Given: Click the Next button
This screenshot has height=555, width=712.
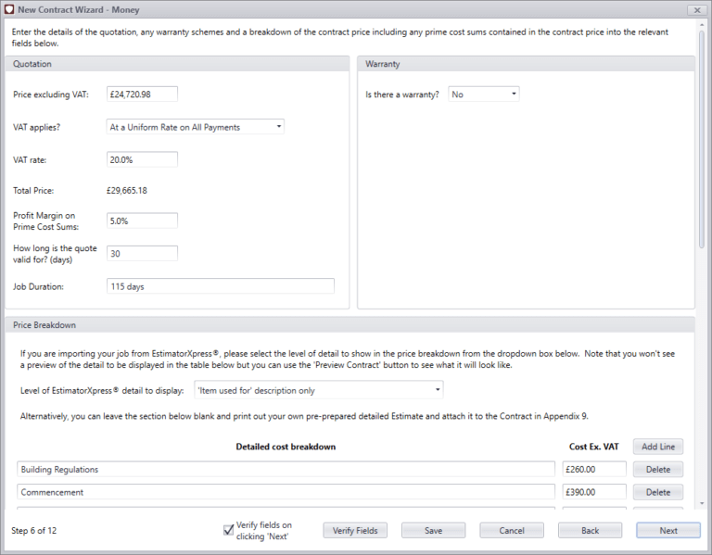Looking at the screenshot, I should [x=668, y=531].
